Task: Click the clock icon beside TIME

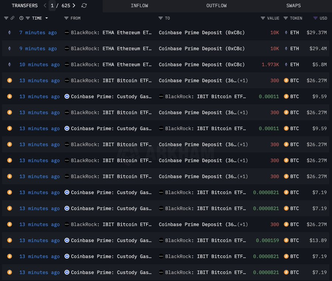Action: click(21, 18)
